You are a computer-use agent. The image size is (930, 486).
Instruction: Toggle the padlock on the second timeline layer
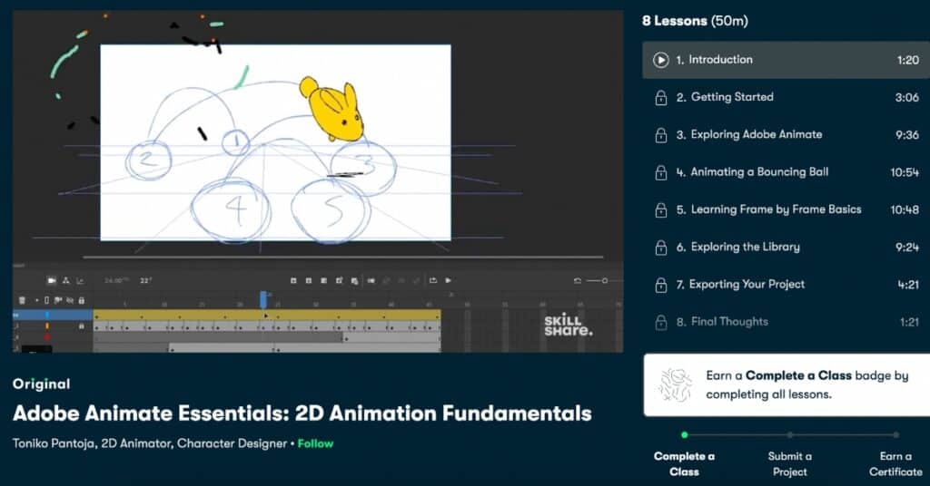(x=81, y=326)
